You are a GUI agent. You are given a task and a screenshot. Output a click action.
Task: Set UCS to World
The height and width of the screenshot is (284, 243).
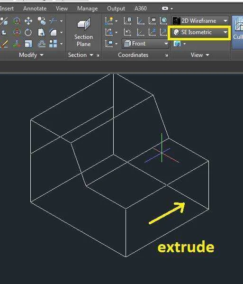click(163, 21)
